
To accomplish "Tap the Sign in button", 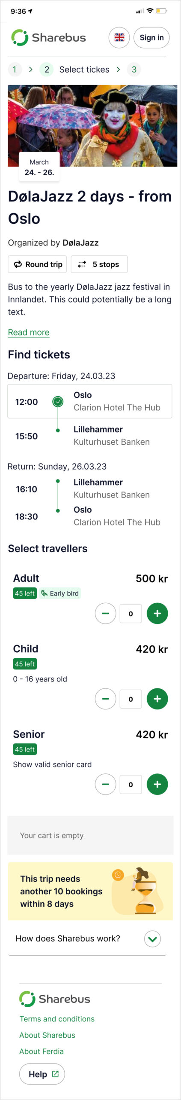I will (x=151, y=37).
